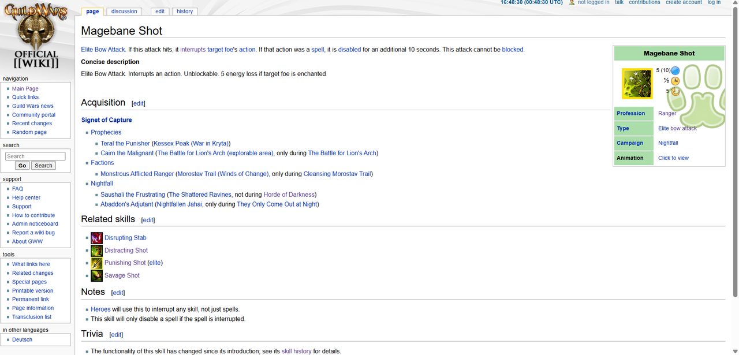Click the Magebane Shot skill icon in infobox
Image resolution: width=739 pixels, height=355 pixels.
click(x=637, y=83)
